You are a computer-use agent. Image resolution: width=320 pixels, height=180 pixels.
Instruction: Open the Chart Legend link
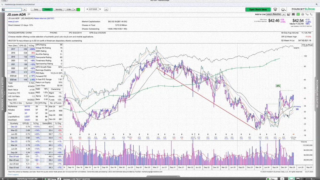13,174
